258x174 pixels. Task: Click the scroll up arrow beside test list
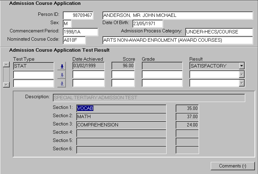(x=6, y=65)
